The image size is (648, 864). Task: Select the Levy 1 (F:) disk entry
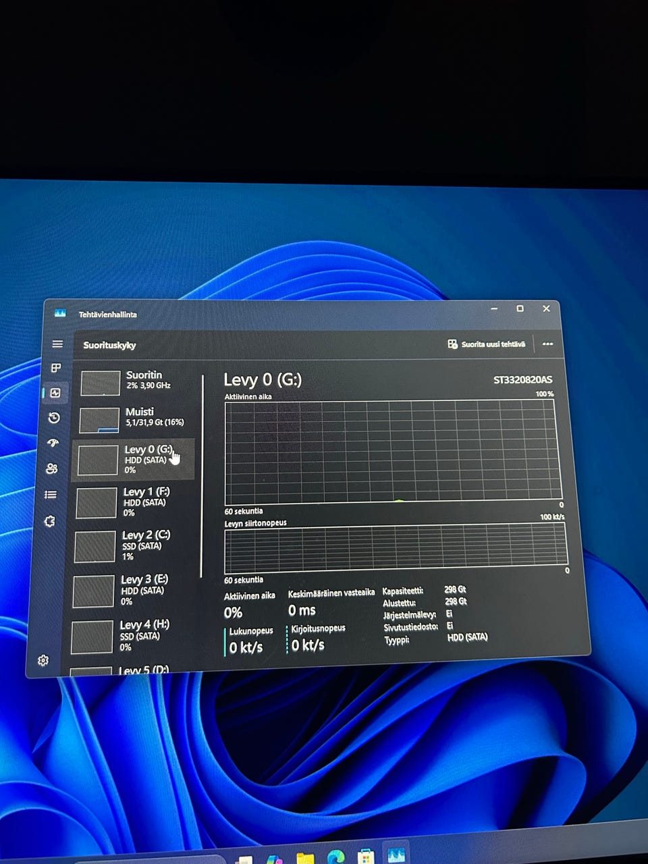[x=132, y=503]
